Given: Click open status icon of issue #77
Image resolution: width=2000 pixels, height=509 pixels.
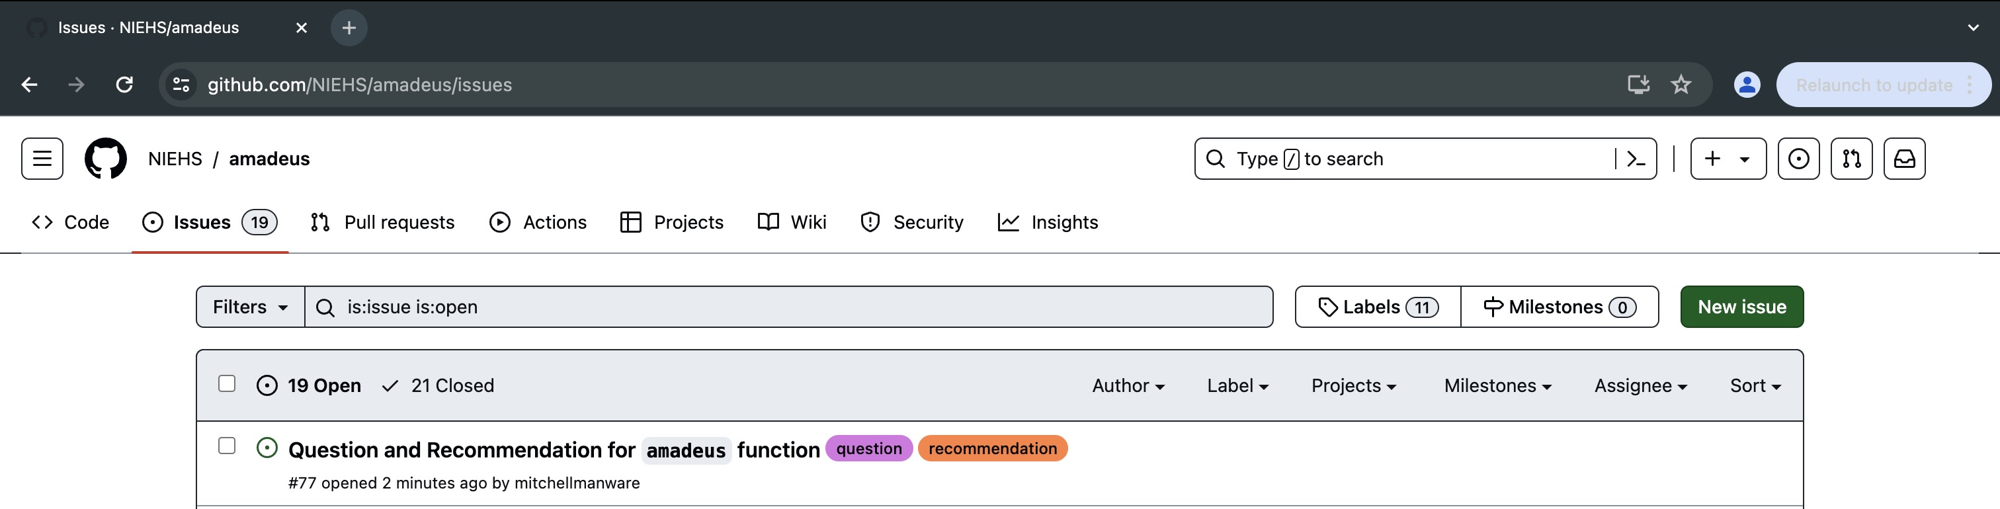Looking at the screenshot, I should pyautogui.click(x=267, y=448).
